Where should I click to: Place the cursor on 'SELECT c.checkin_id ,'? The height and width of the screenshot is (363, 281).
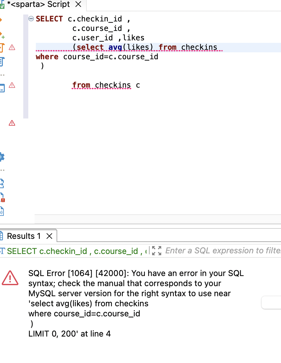pyautogui.click(x=83, y=19)
